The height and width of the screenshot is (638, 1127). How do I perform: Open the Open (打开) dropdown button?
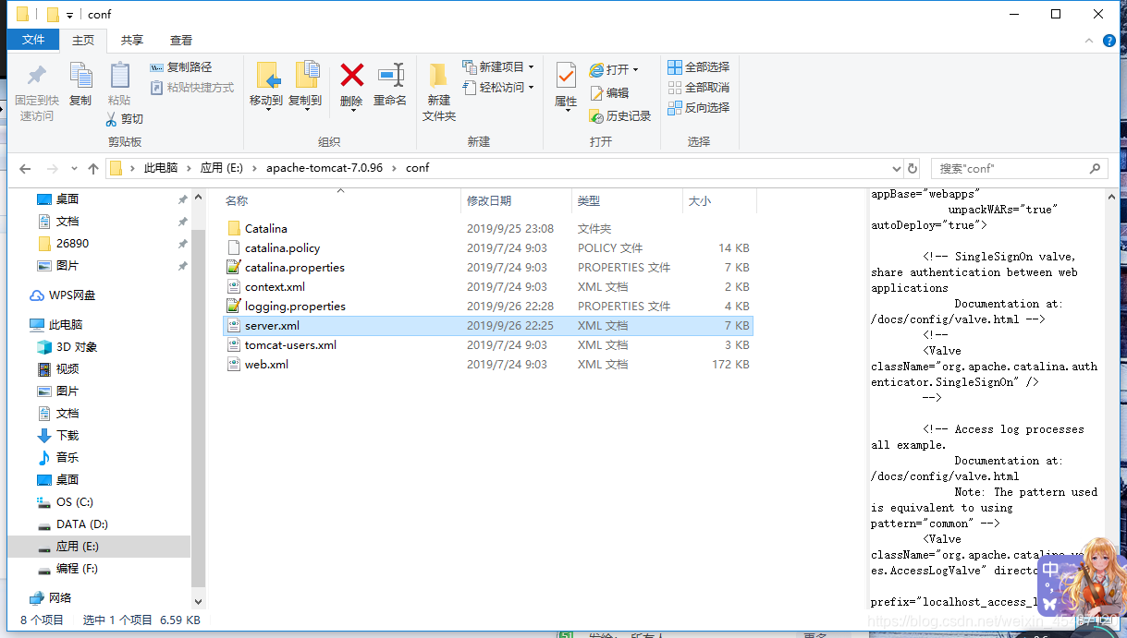coord(615,69)
